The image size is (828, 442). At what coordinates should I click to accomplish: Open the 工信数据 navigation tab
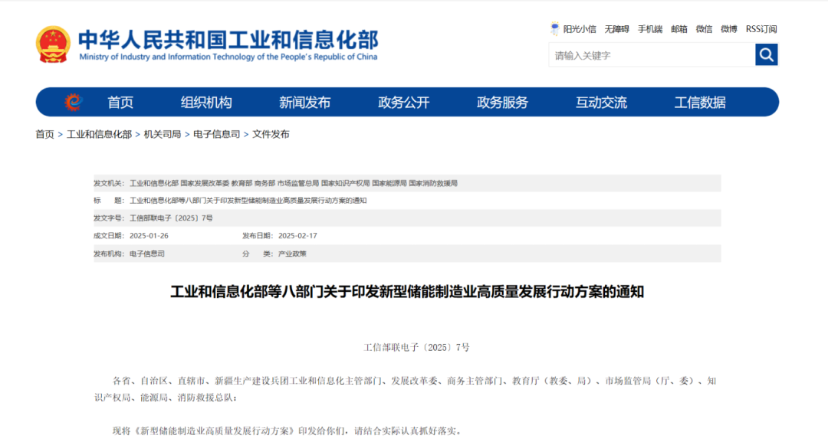click(700, 103)
